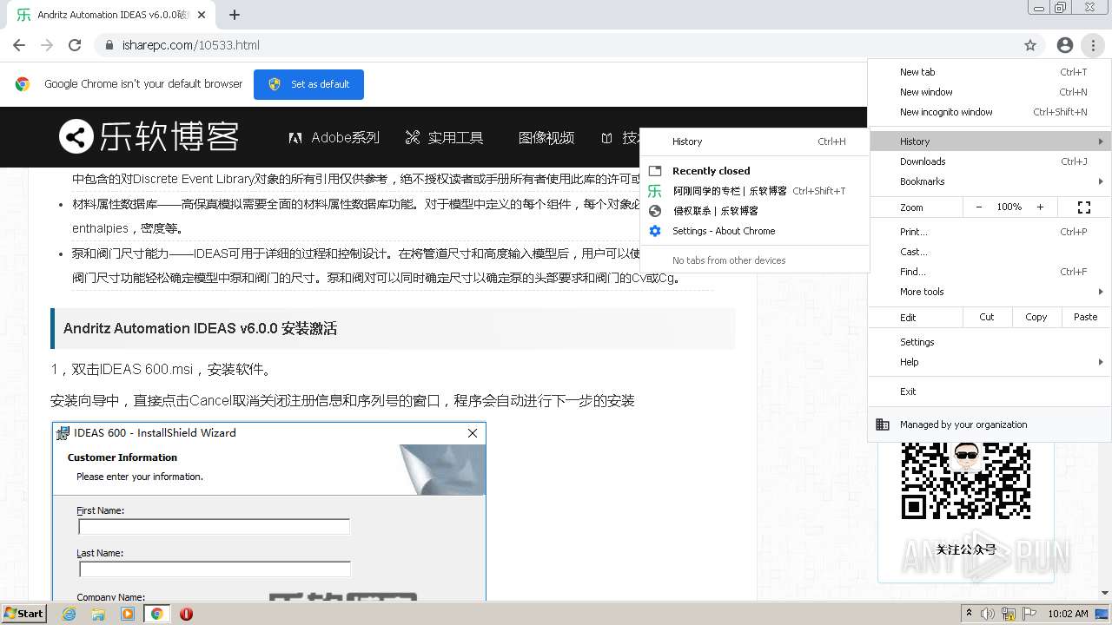The width and height of the screenshot is (1112, 625).
Task: Choose New incognito window
Action: (990, 112)
